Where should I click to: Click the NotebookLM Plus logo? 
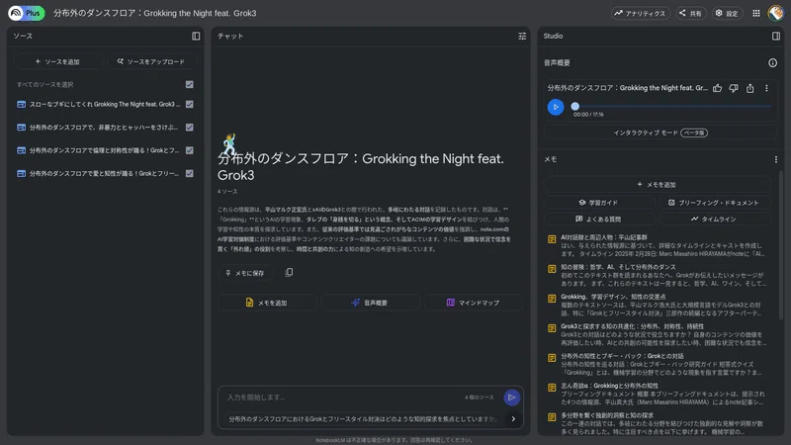click(27, 13)
